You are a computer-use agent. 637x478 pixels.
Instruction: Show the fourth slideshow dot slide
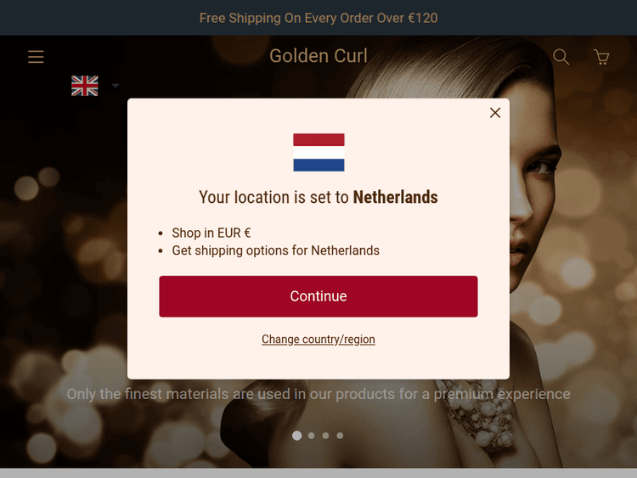340,436
